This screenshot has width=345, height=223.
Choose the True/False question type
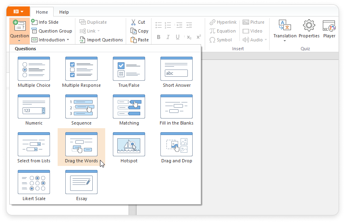pyautogui.click(x=129, y=72)
